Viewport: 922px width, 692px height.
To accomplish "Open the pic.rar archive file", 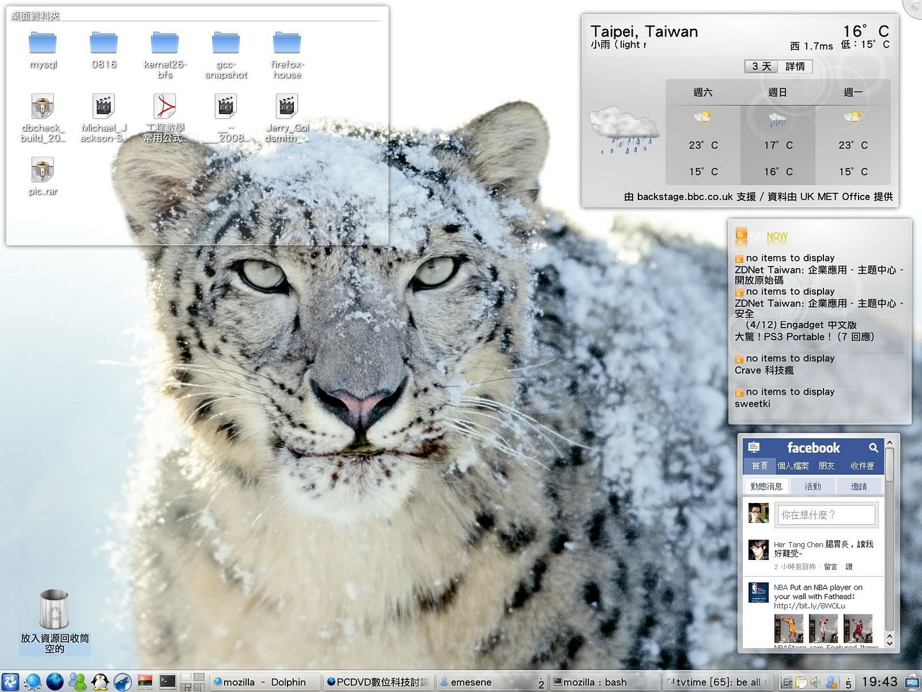I will tap(43, 171).
